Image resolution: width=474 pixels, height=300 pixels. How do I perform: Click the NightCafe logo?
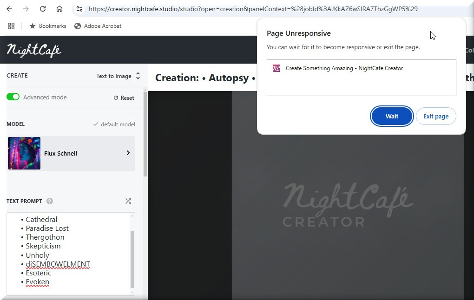point(34,50)
